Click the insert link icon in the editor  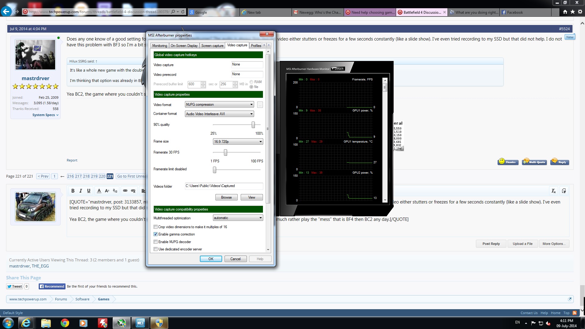point(125,191)
